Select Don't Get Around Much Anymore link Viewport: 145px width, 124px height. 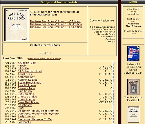pyautogui.click(x=38, y=114)
